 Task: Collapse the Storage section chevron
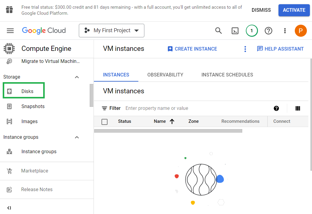click(x=77, y=77)
